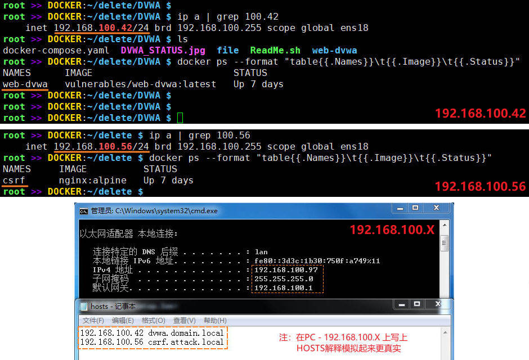Click the vulnerables/web-dvwa:latest image name
This screenshot has width=529, height=360.
click(140, 84)
